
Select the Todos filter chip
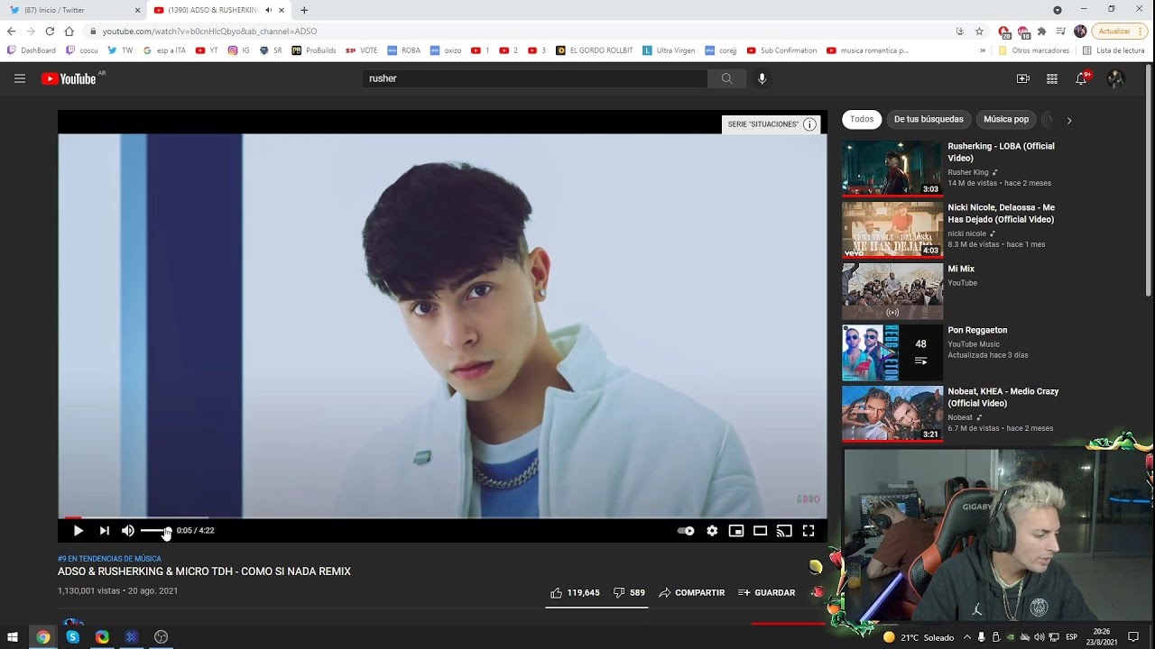coord(862,120)
